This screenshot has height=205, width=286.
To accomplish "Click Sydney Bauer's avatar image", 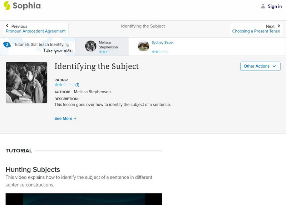I will coord(143,46).
